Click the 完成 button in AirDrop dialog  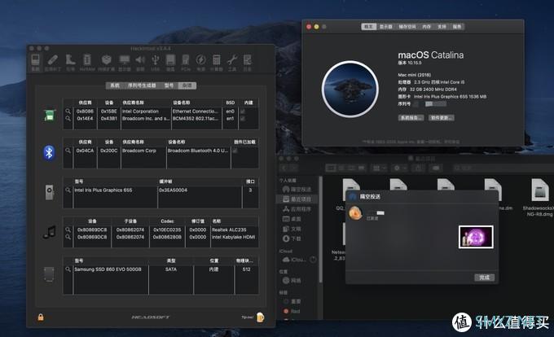(484, 278)
